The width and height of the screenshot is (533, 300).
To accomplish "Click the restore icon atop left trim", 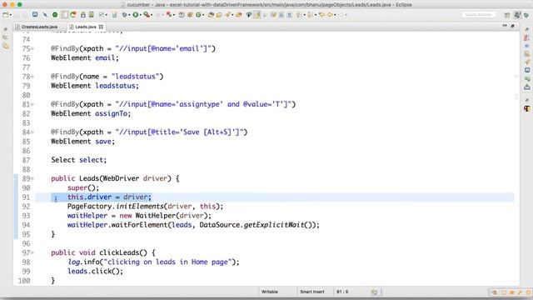I will pos(6,30).
